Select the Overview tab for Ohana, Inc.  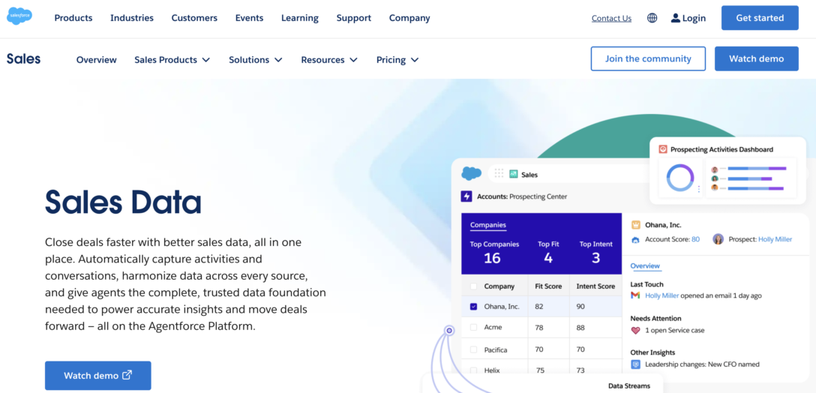pos(645,266)
